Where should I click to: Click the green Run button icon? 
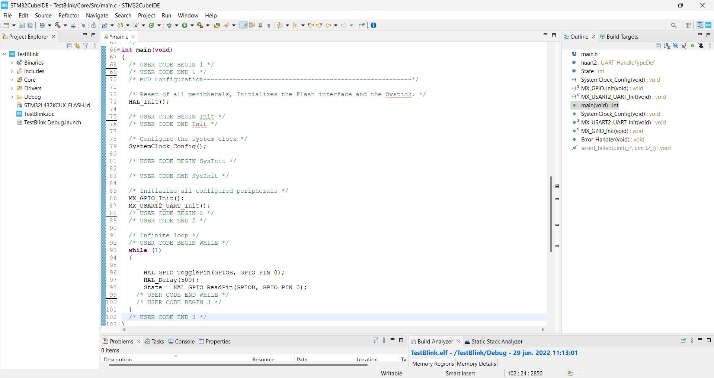coord(185,25)
